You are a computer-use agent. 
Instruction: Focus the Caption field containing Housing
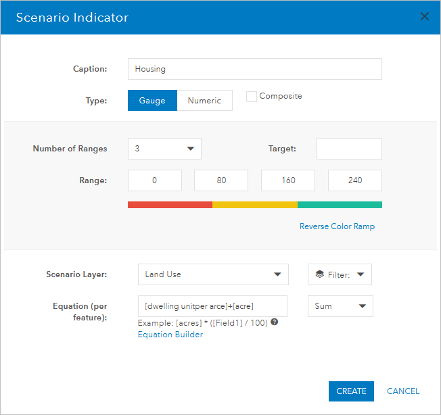[254, 69]
